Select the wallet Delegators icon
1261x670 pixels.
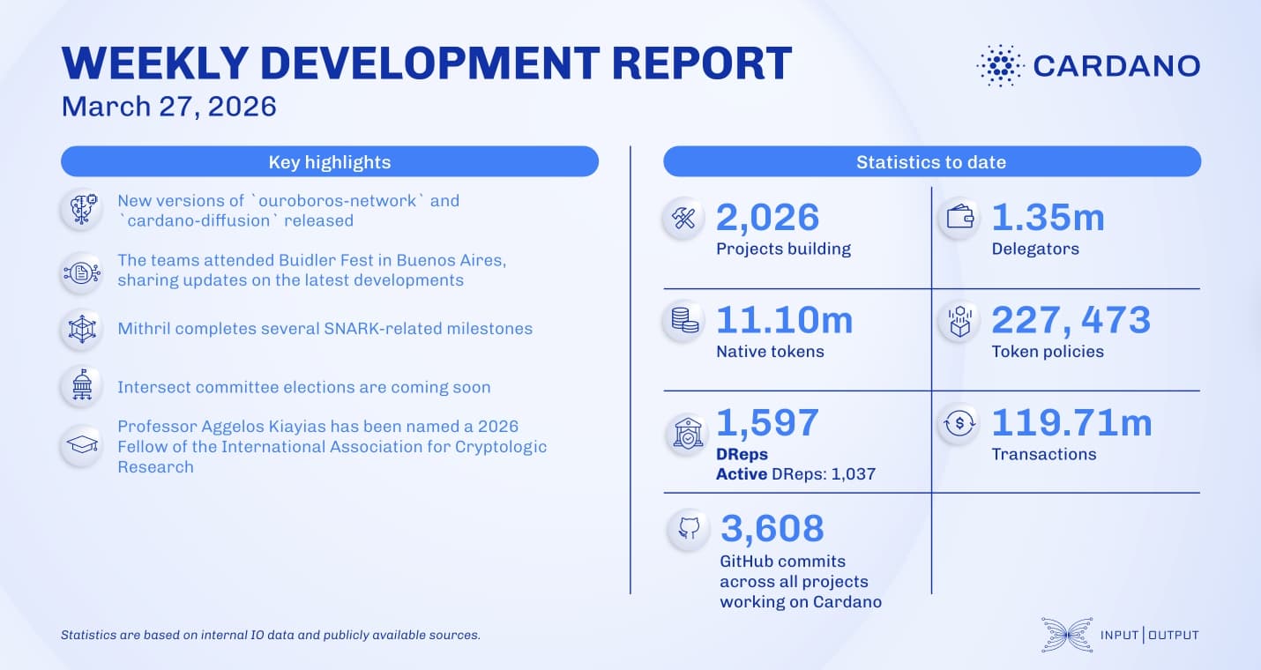(x=961, y=217)
